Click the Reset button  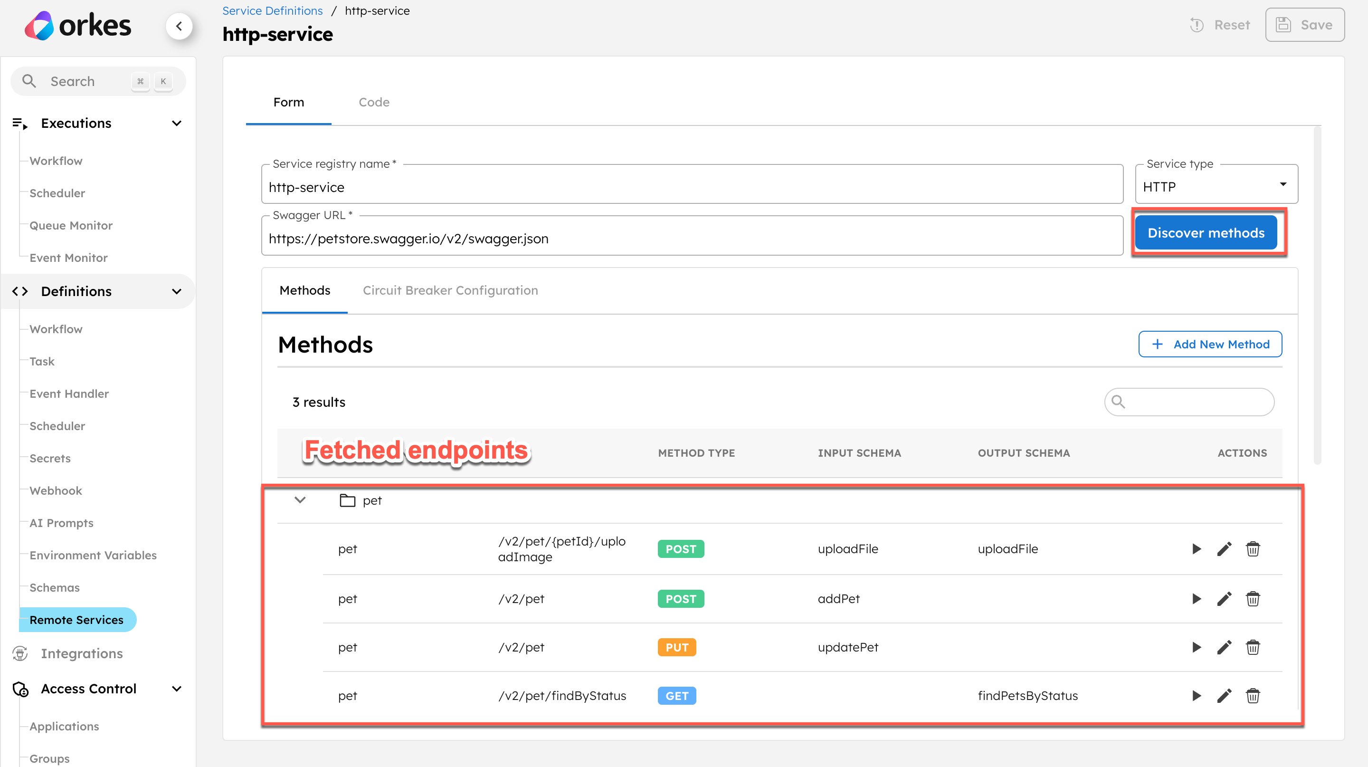point(1220,25)
